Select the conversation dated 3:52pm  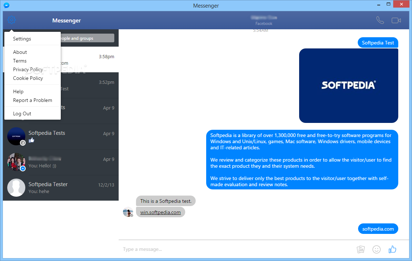tap(90, 85)
